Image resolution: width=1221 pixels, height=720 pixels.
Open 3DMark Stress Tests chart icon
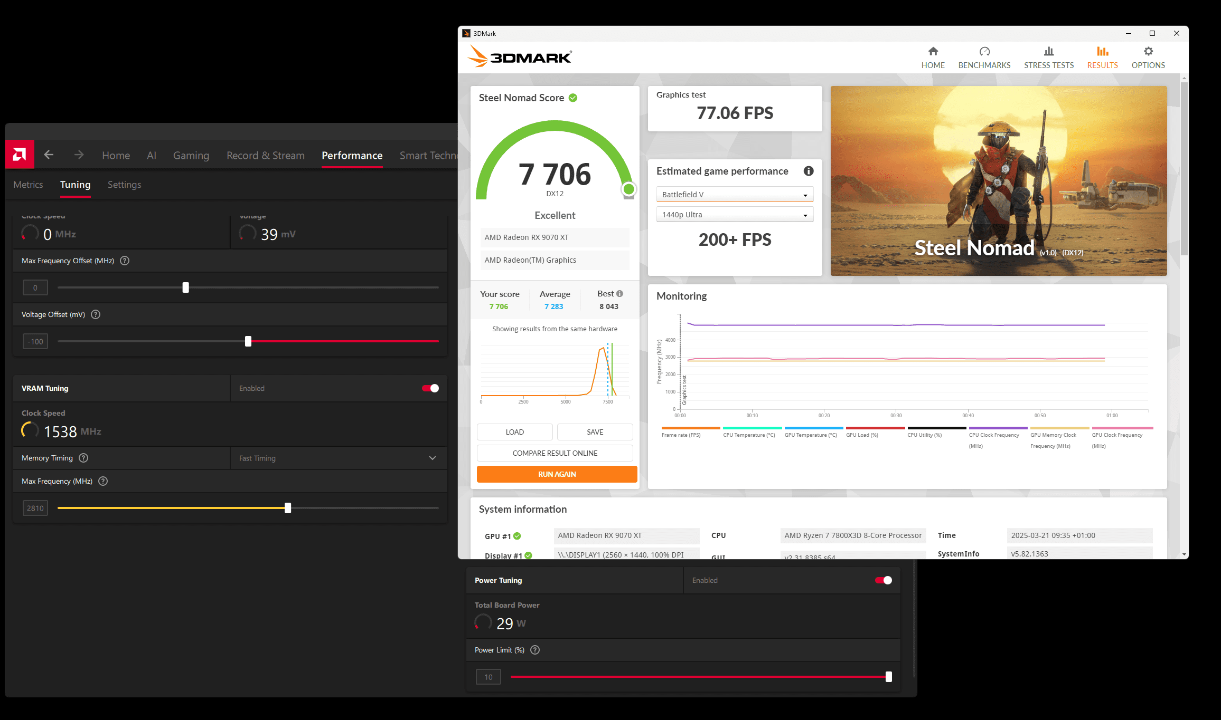(1049, 52)
